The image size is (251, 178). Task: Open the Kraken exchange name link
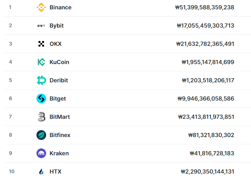click(59, 153)
